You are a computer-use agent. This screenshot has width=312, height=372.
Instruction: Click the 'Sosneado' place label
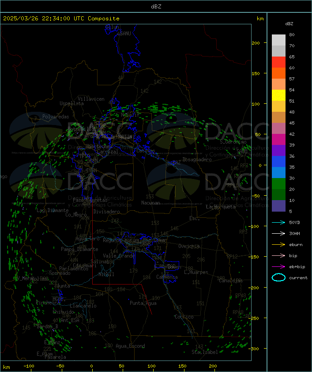pos(60,273)
